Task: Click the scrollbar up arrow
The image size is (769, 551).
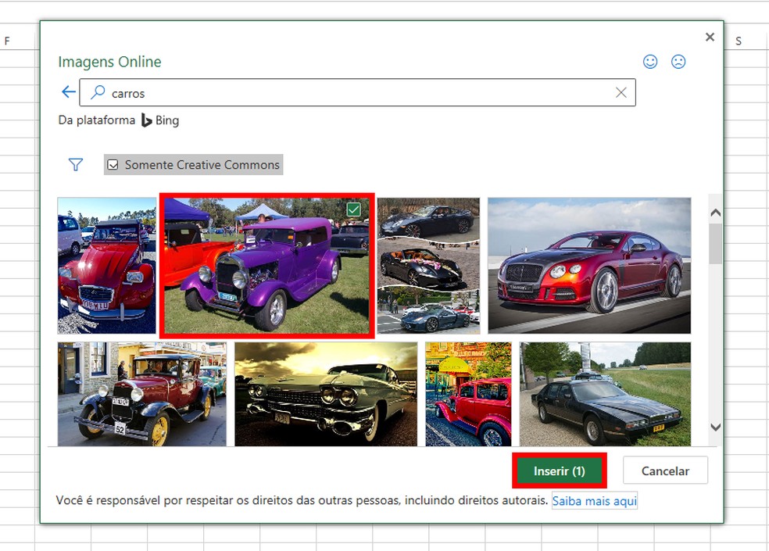Action: click(x=714, y=211)
